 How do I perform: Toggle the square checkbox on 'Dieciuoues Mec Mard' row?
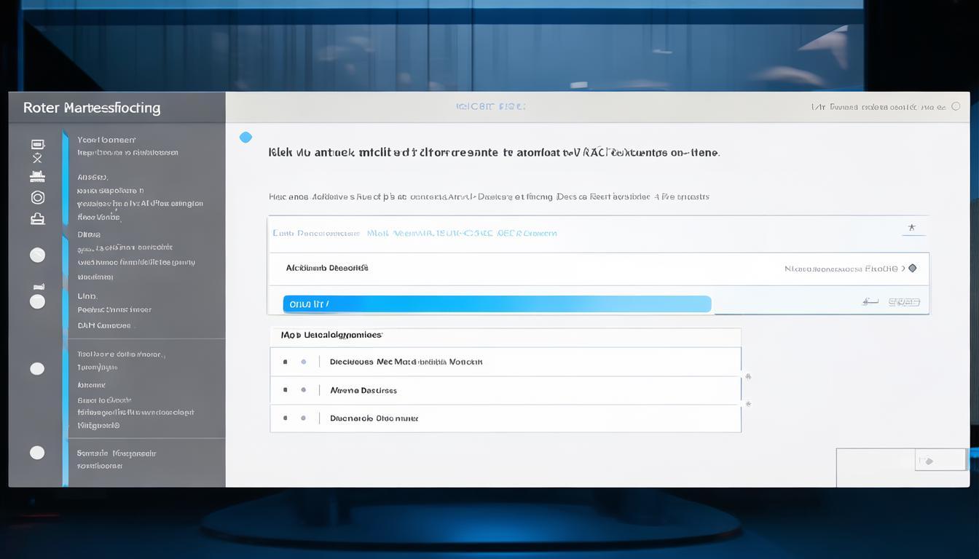pyautogui.click(x=285, y=362)
